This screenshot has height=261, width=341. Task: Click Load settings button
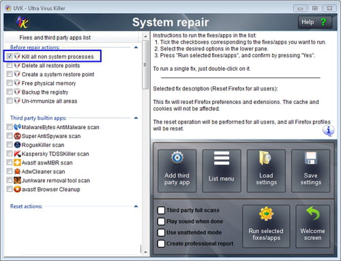pyautogui.click(x=266, y=171)
